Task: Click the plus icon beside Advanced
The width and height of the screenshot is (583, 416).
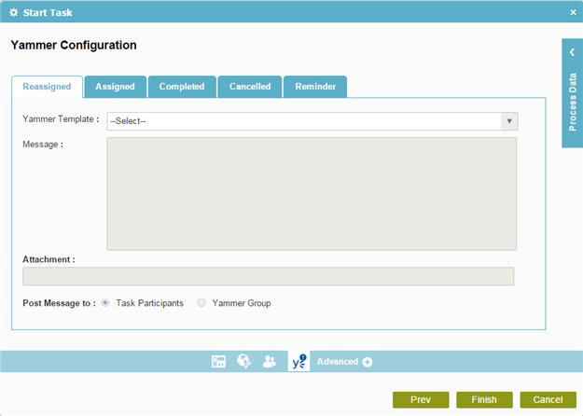Action: pos(368,362)
